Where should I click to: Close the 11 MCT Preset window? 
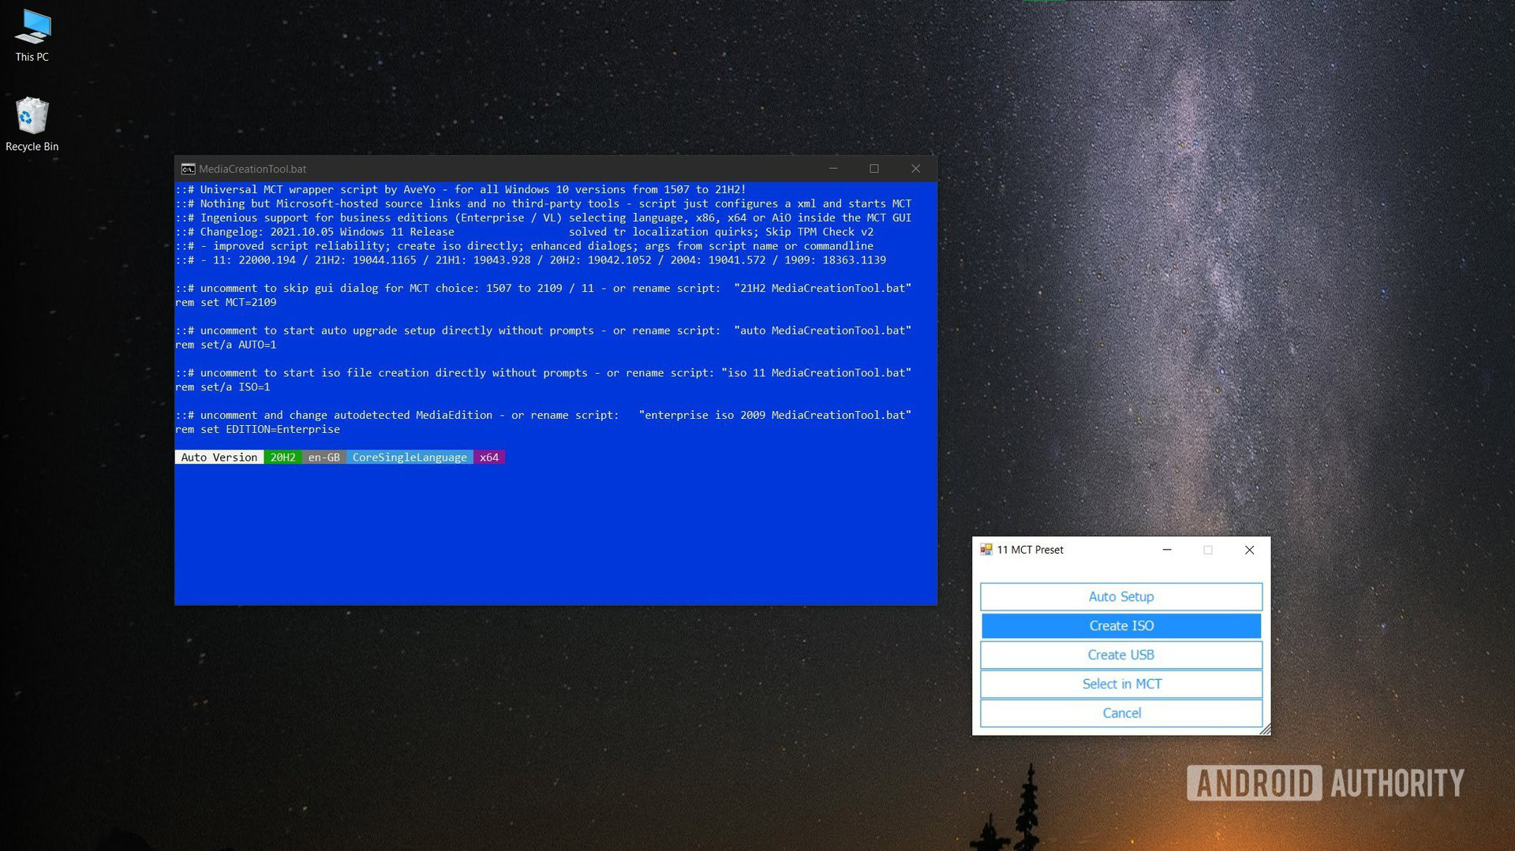tap(1249, 550)
